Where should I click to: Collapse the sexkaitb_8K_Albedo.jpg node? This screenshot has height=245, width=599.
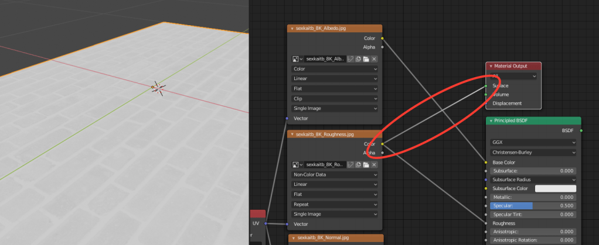[x=292, y=28]
